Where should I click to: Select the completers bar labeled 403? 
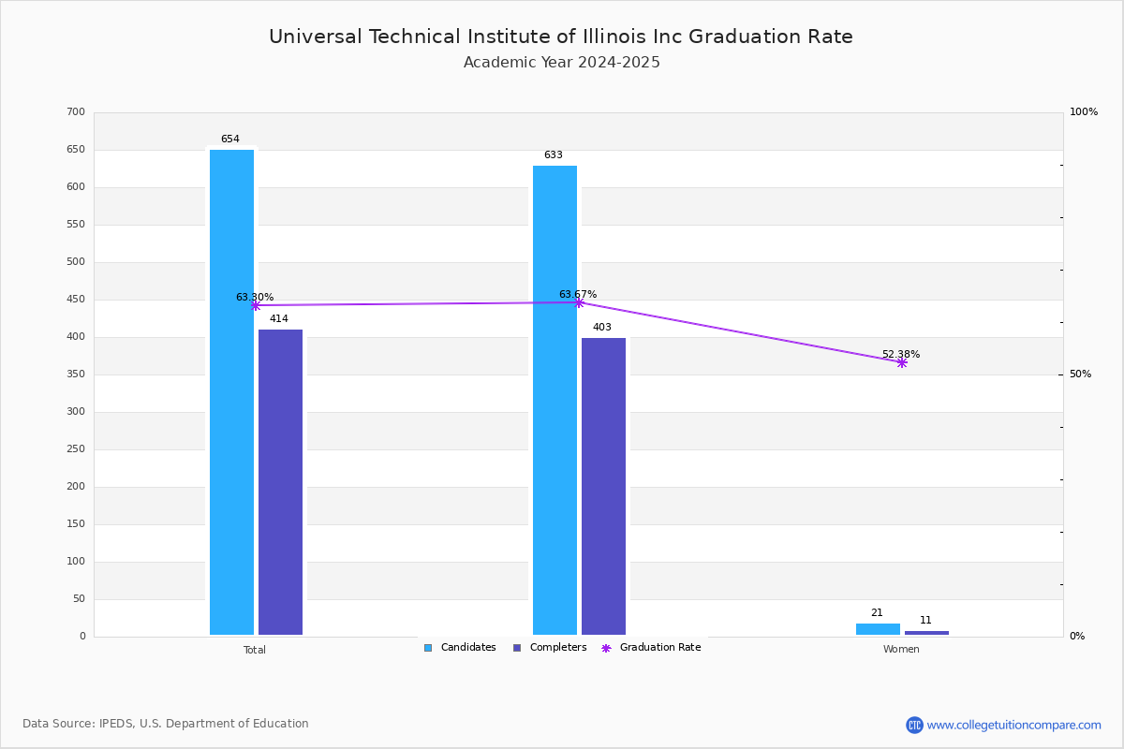[x=603, y=486]
